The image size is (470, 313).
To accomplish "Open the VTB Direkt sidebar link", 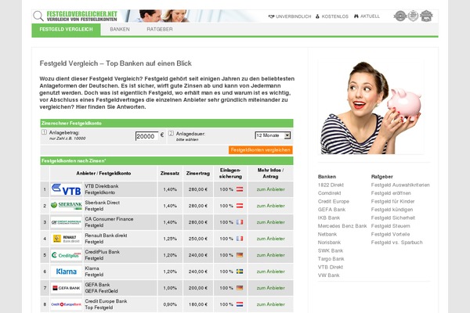I will tap(331, 267).
